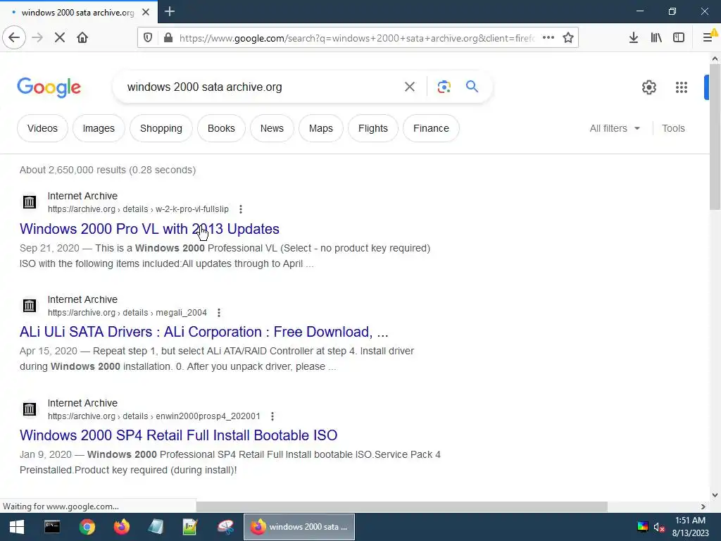Open the Firefox hamburger menu
This screenshot has height=541, width=721.
tap(708, 38)
